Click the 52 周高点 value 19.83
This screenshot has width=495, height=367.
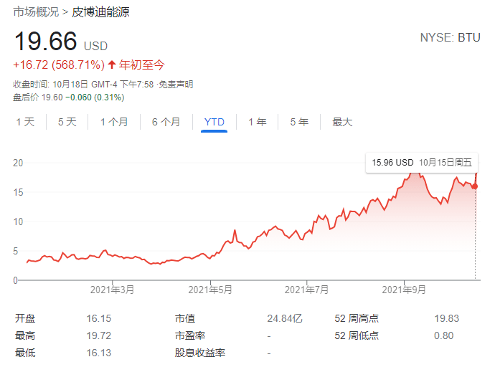(446, 318)
